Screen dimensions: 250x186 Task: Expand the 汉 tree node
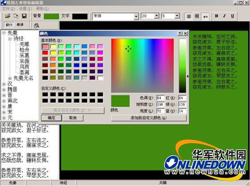4,84
